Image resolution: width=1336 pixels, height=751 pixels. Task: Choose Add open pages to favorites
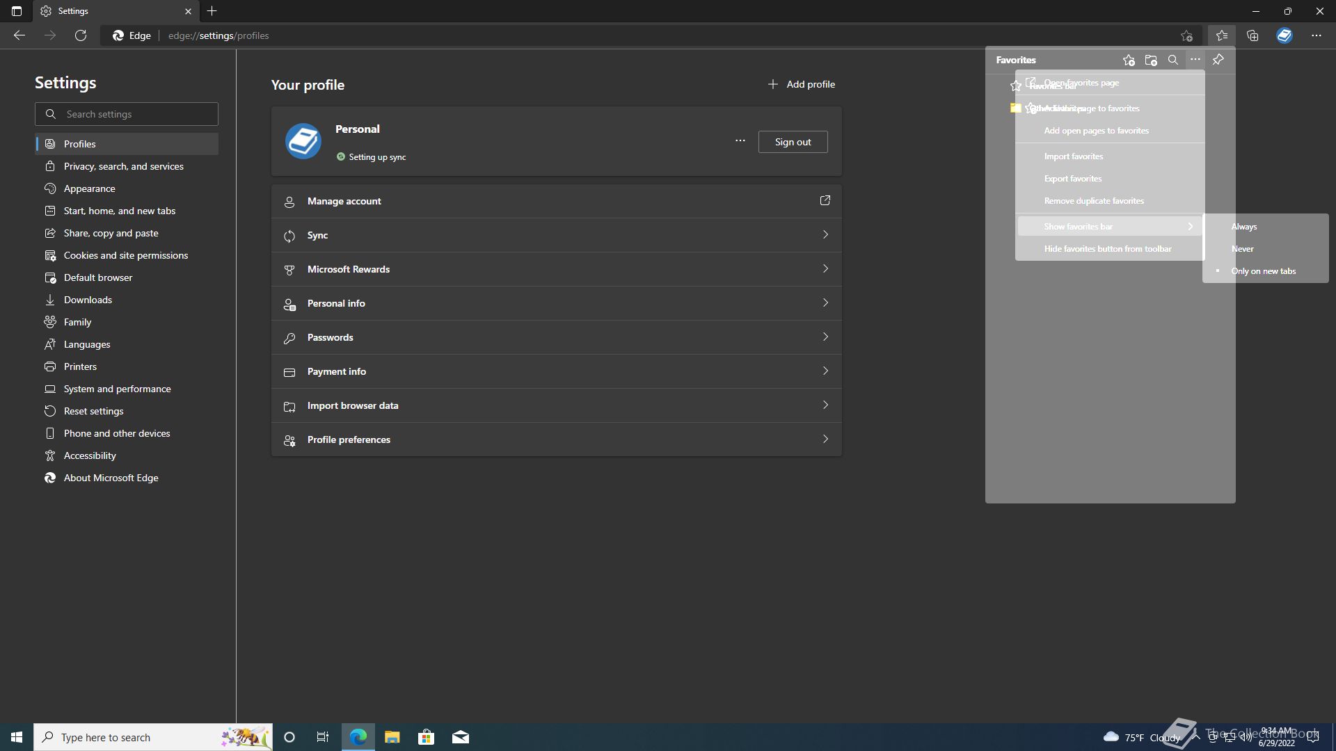pyautogui.click(x=1110, y=131)
